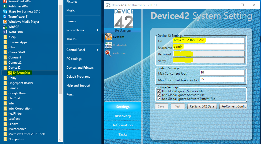Click the program list scroll-down arrow

60,140
